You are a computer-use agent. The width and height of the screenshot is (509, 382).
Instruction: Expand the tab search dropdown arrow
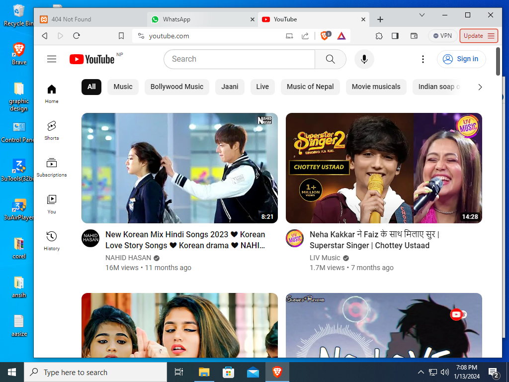[x=422, y=15]
